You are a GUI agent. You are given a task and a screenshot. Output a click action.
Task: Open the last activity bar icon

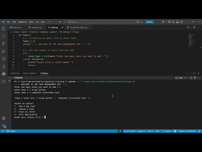tap(4, 82)
